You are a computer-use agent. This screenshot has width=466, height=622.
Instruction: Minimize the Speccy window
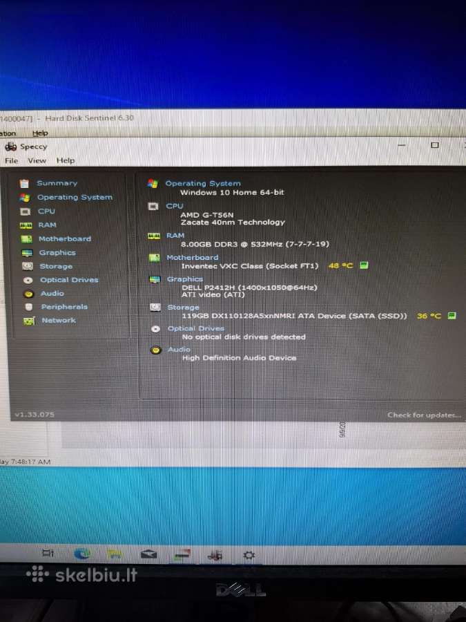point(401,146)
